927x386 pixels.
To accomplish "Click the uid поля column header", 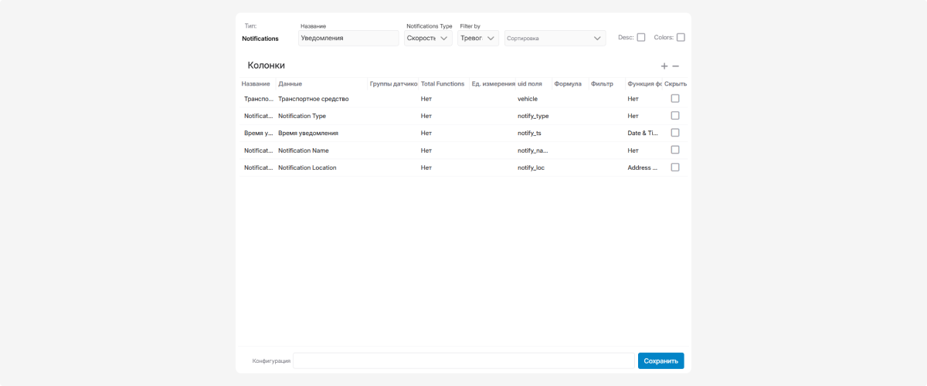I will 530,83.
